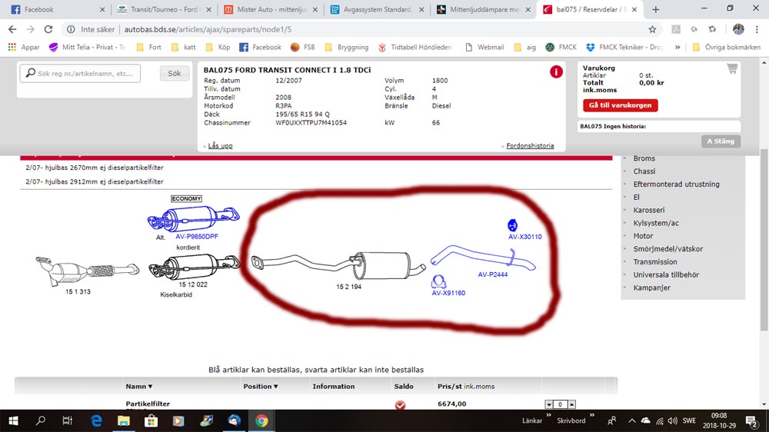Click the browser address bar URL
This screenshot has height=432, width=769.
[x=208, y=29]
